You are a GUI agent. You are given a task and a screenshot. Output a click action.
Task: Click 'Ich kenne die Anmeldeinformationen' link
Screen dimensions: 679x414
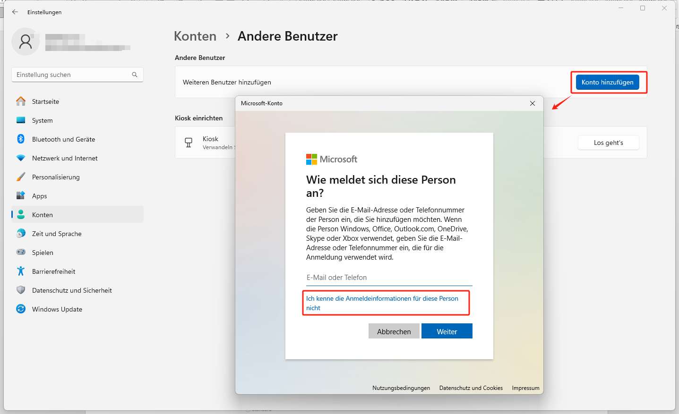pyautogui.click(x=382, y=303)
